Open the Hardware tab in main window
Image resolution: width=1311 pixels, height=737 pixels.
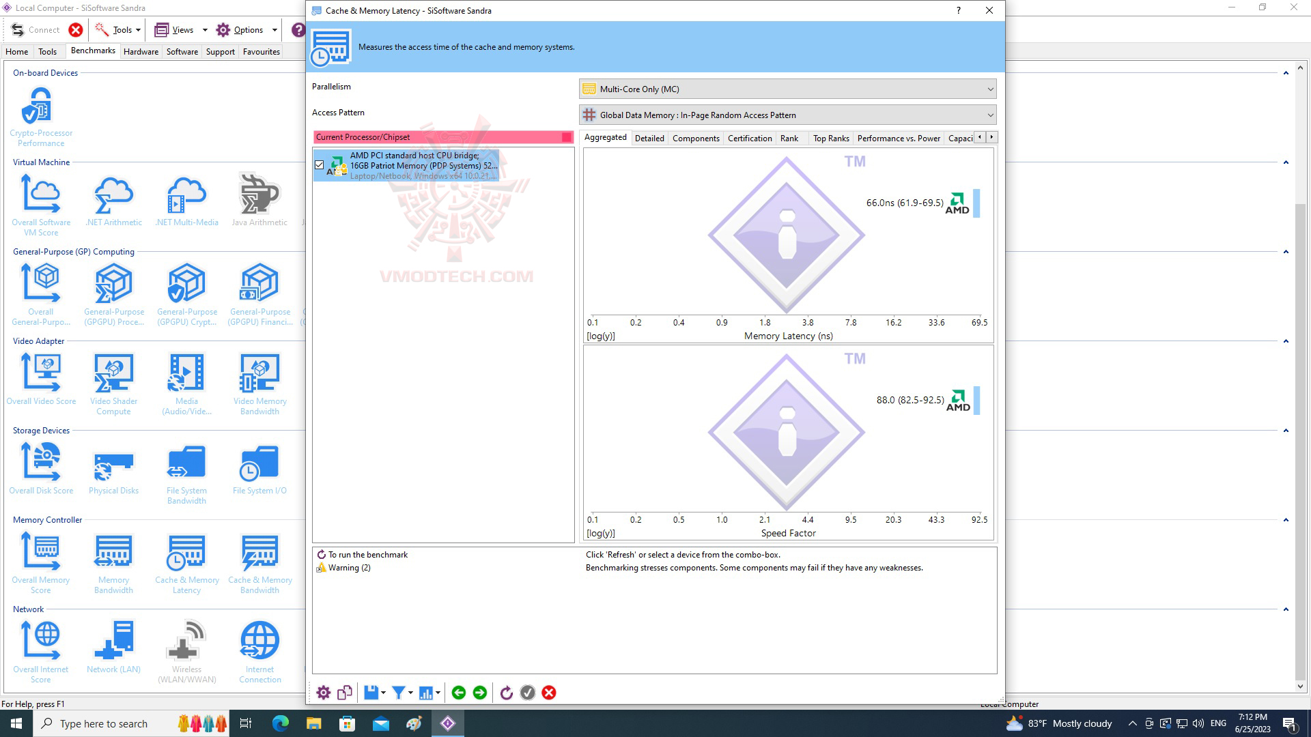click(141, 51)
